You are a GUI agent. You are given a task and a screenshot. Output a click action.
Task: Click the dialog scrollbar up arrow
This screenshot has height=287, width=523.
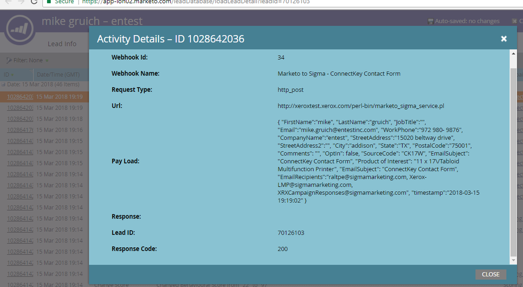click(x=514, y=53)
